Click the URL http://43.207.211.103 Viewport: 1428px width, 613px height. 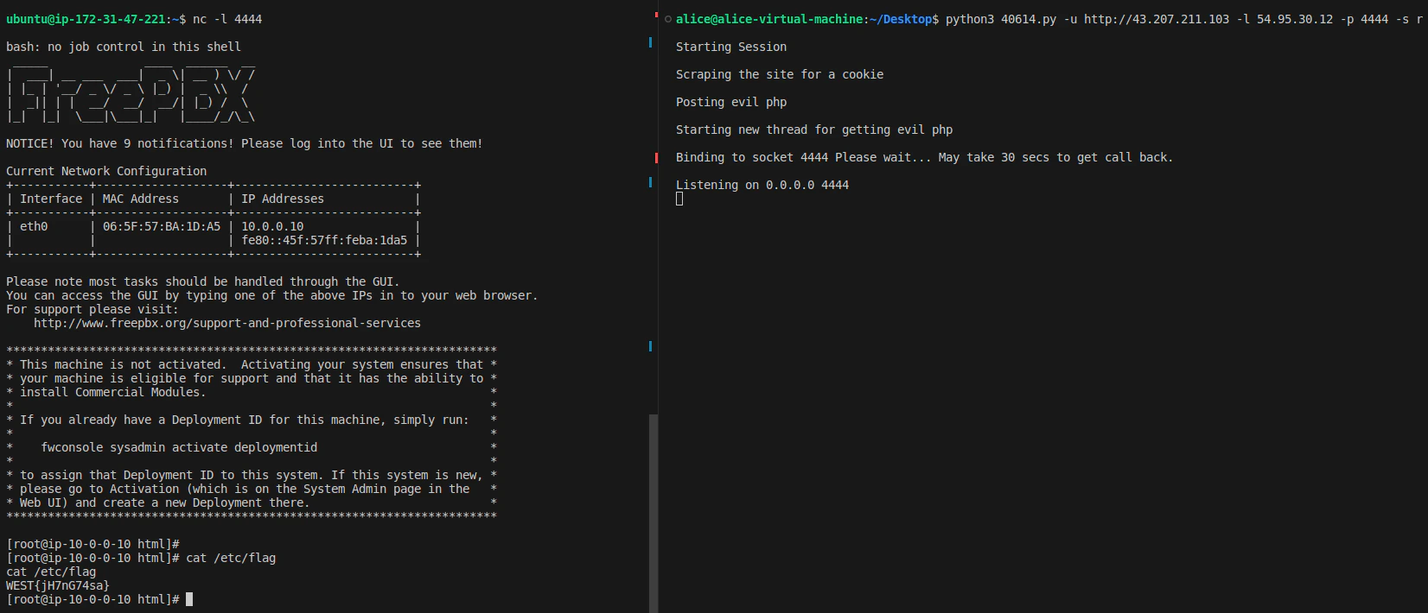coord(1157,19)
